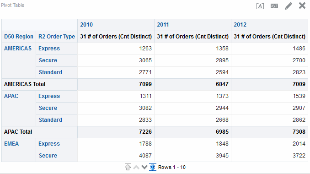Drill into the AMERICAS region

click(18, 49)
